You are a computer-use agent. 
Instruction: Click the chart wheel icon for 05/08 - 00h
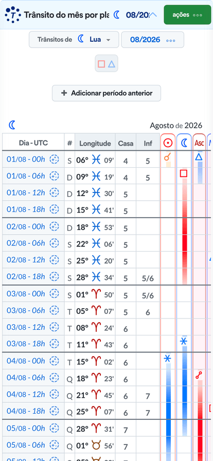(54, 428)
